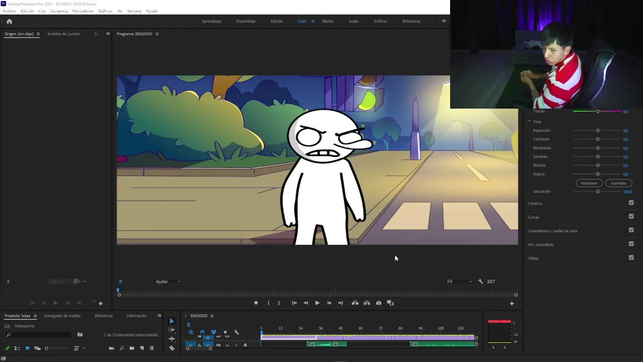Switch project panel to list view

17,348
